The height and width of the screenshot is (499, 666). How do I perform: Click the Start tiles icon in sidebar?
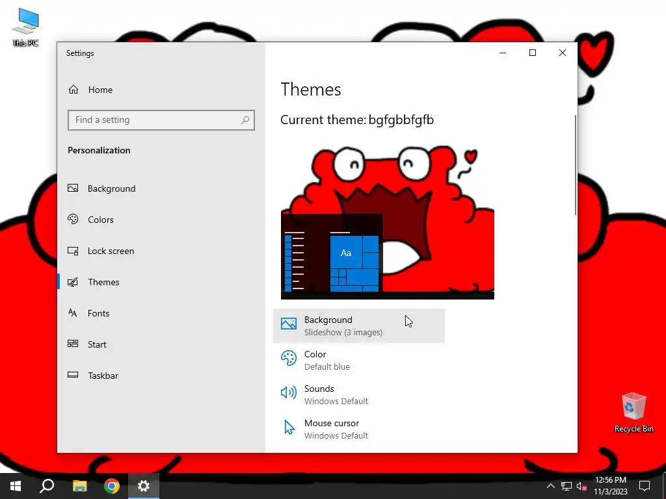(73, 344)
